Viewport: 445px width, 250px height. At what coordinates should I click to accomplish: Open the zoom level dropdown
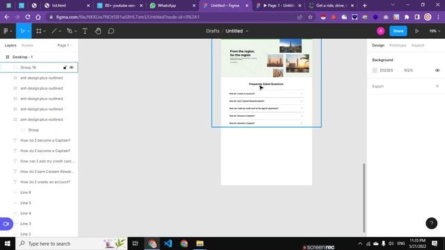tap(435, 31)
